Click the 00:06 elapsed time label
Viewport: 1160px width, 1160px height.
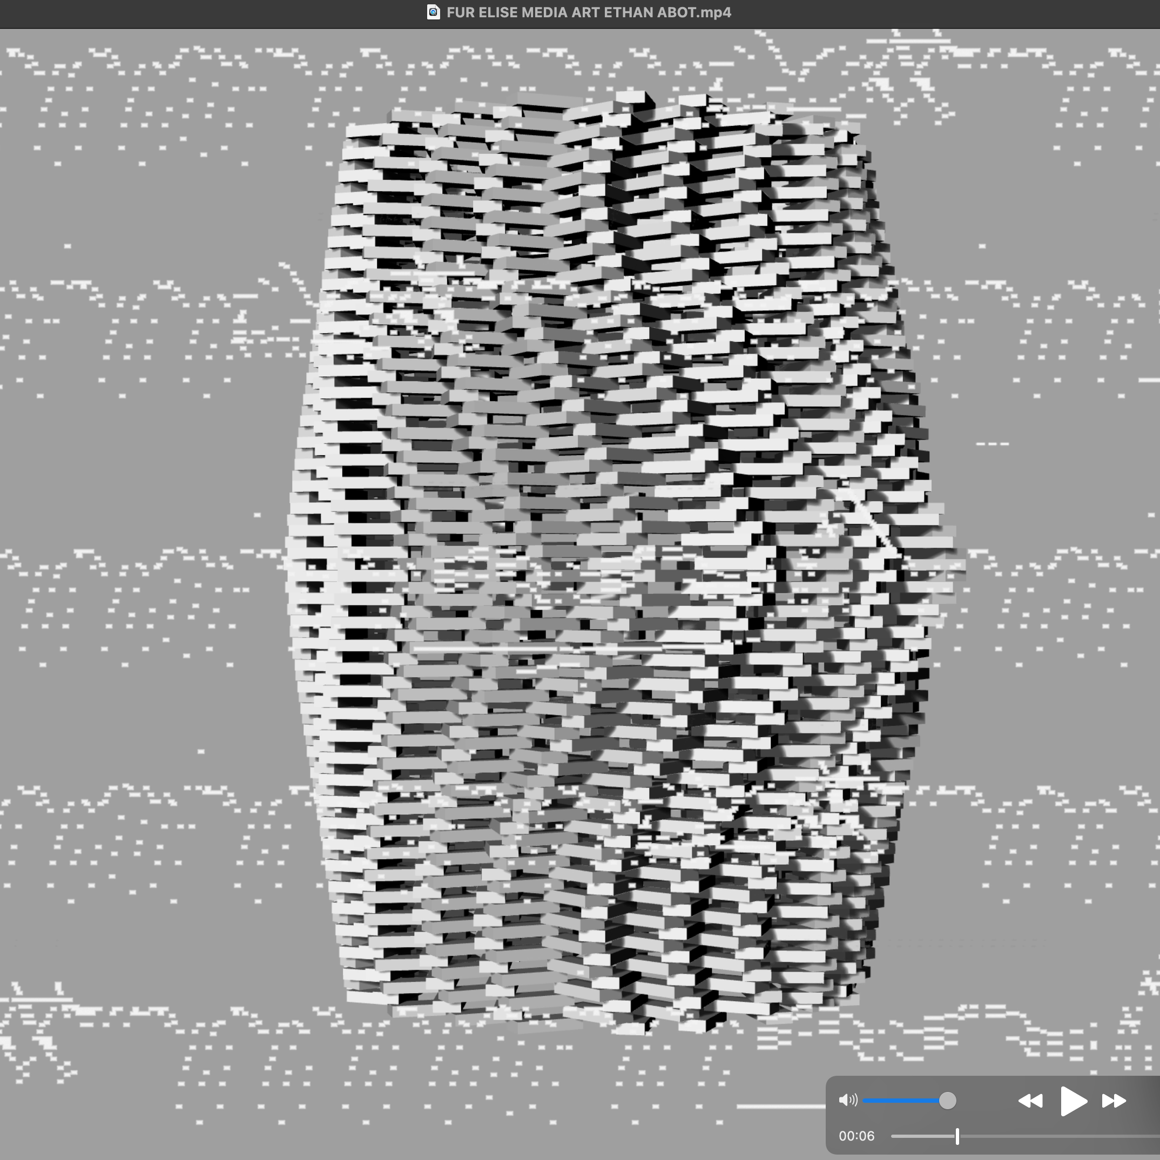tap(857, 1136)
